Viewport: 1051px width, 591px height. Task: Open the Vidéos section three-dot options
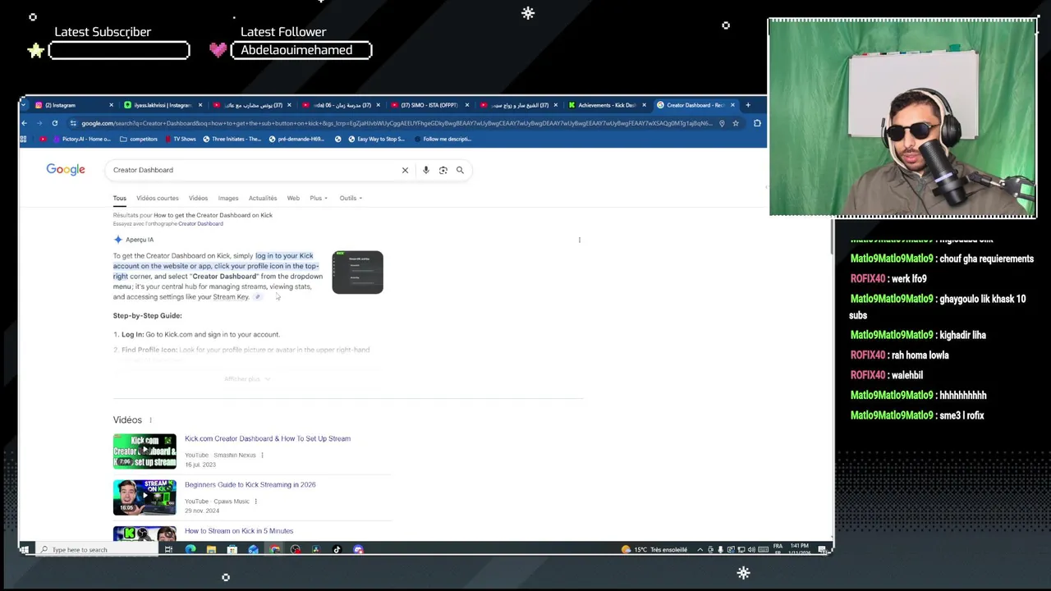(150, 420)
